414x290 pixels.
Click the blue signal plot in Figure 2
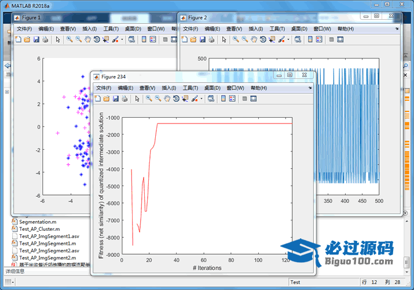click(x=347, y=126)
